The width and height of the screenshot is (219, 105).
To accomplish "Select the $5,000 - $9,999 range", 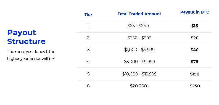I will point(139,62).
